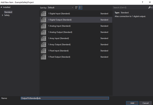The width and height of the screenshot is (153, 105).
Task: Click the Cancel button
Action: pyautogui.click(x=146, y=103)
